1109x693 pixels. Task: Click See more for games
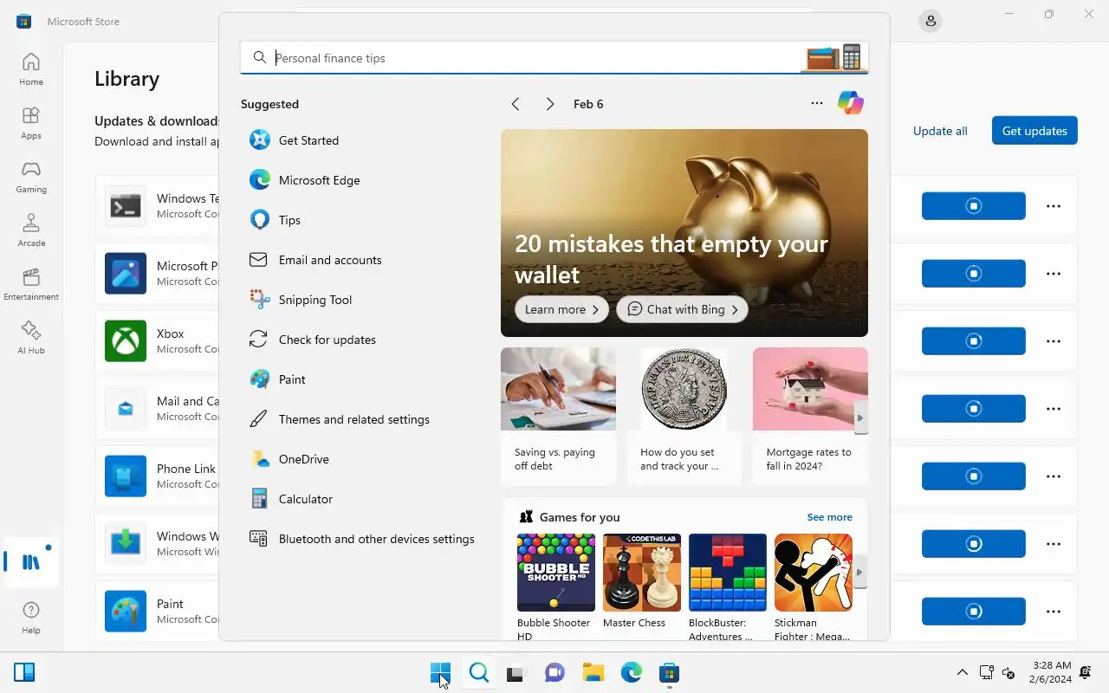click(829, 517)
